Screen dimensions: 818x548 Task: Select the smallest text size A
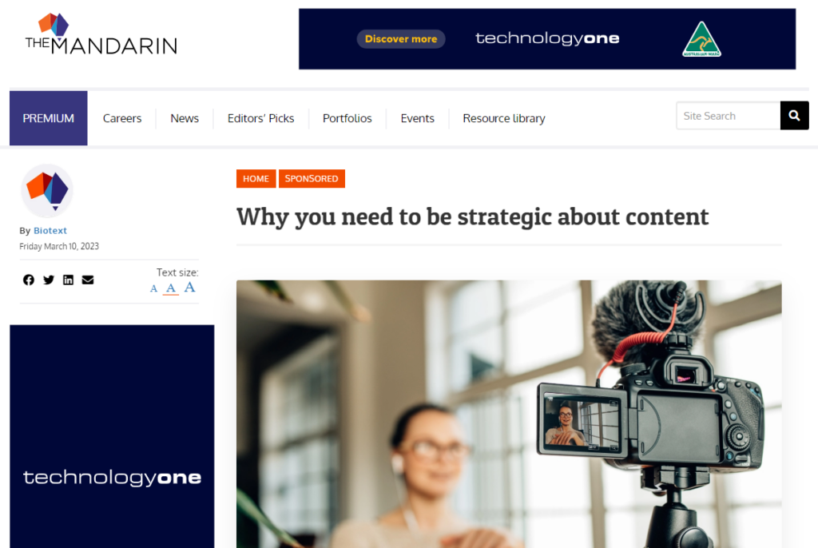(153, 288)
